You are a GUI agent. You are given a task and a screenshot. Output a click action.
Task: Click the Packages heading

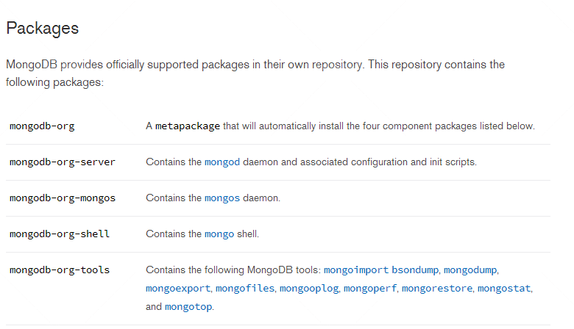(x=42, y=29)
